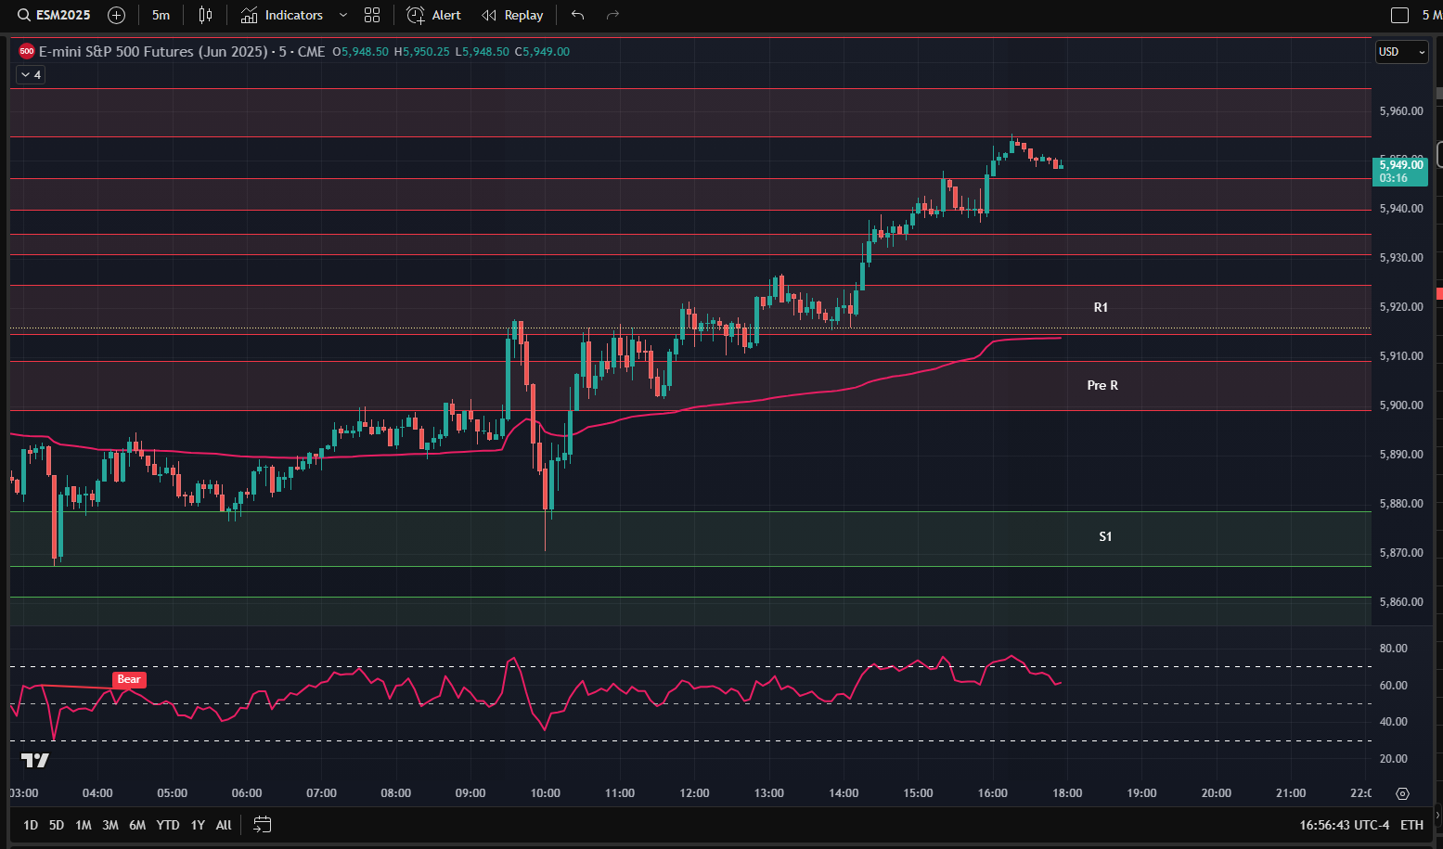Select the 1D date range
The height and width of the screenshot is (849, 1443).
point(31,825)
